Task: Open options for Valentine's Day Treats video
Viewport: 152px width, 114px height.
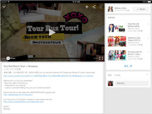Action: (148, 38)
